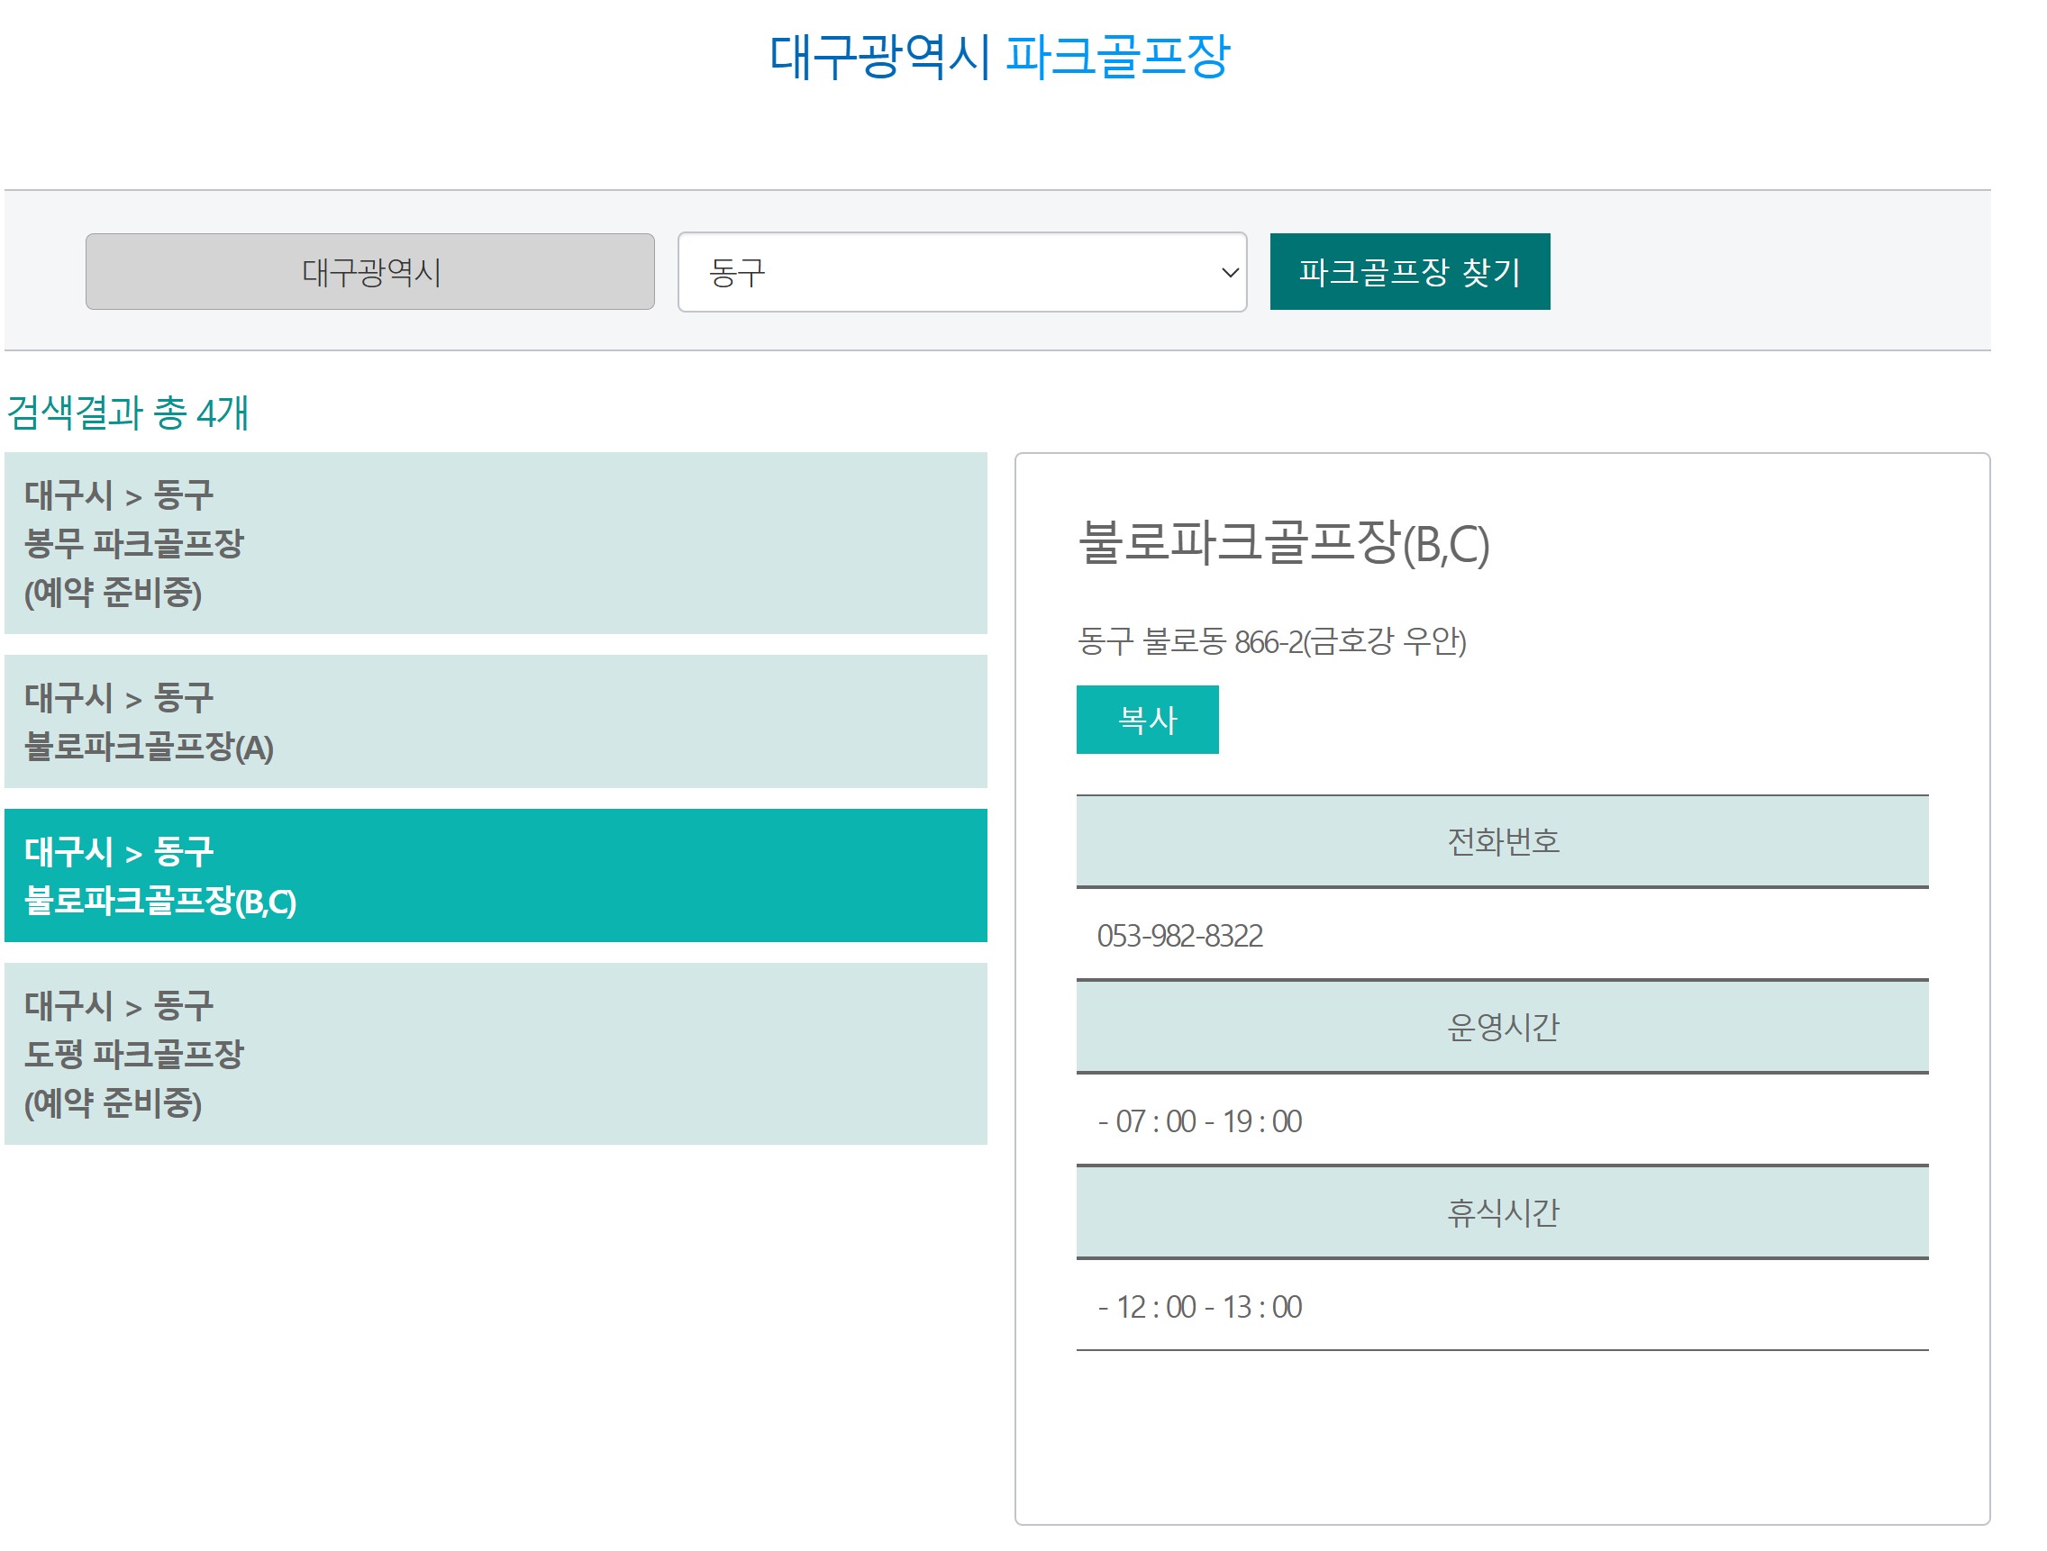2047x1551 pixels.
Task: Click the dropdown chevron arrow
Action: point(1229,273)
